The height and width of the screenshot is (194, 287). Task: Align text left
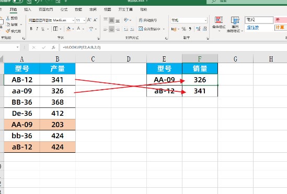pos(106,29)
